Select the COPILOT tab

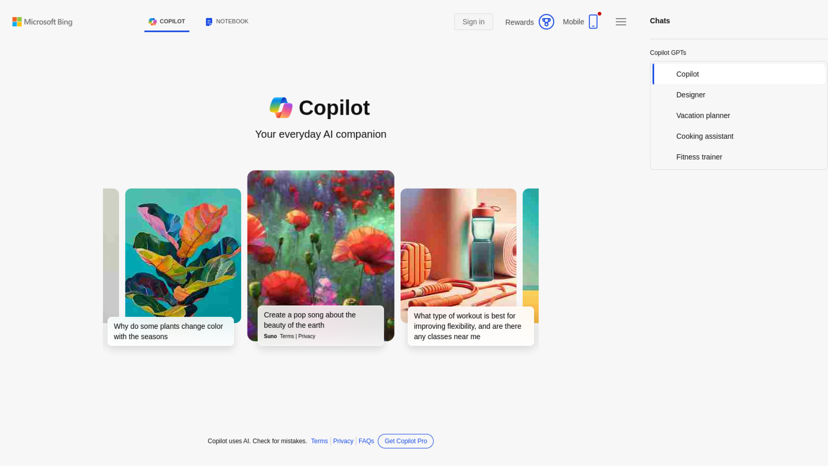tap(167, 22)
